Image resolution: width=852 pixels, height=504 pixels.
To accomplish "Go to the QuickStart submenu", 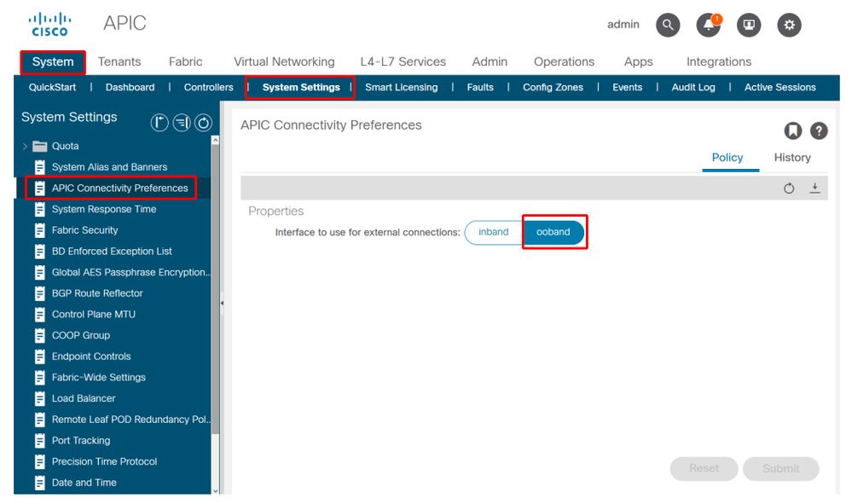I will tap(52, 88).
